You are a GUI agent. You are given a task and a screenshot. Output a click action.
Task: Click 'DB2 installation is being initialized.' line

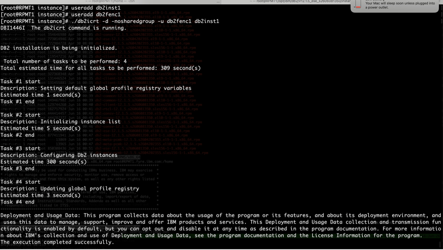[x=59, y=48]
